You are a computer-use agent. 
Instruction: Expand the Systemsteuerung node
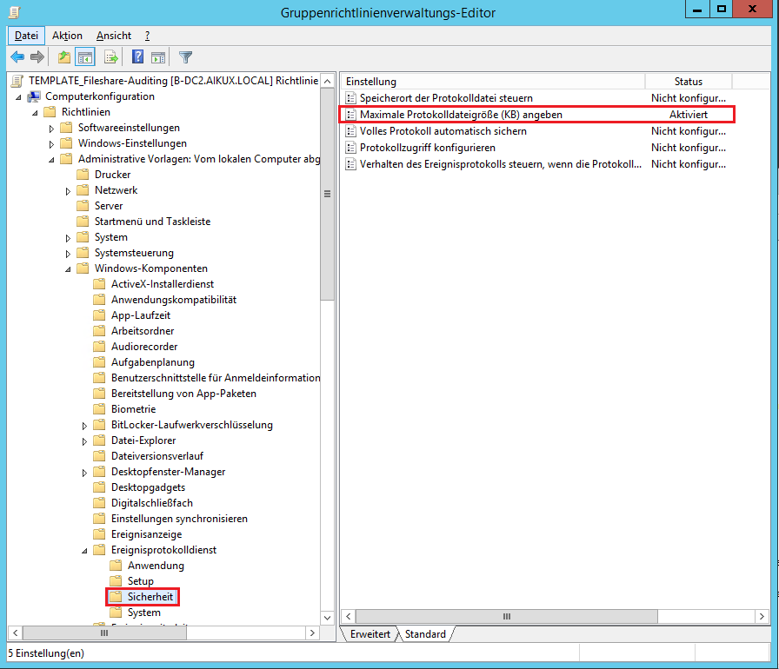coord(68,254)
